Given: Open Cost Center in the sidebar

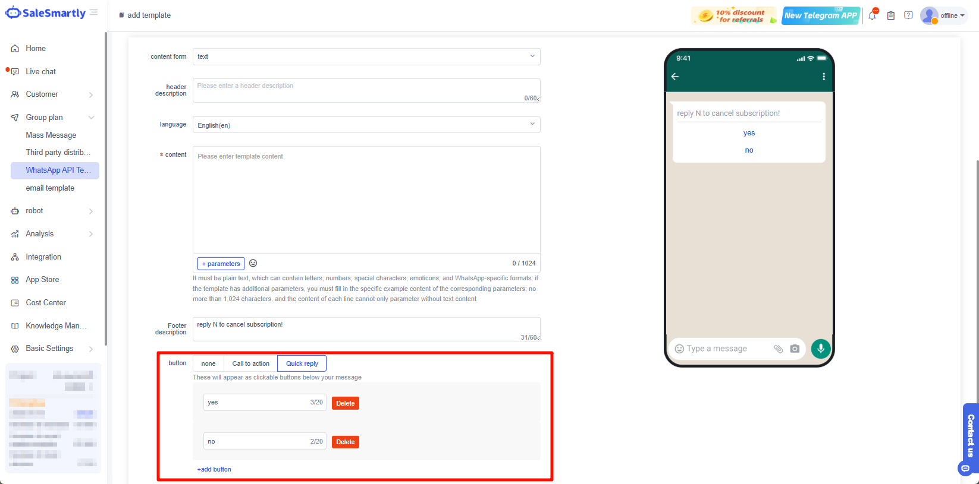Looking at the screenshot, I should pyautogui.click(x=46, y=303).
